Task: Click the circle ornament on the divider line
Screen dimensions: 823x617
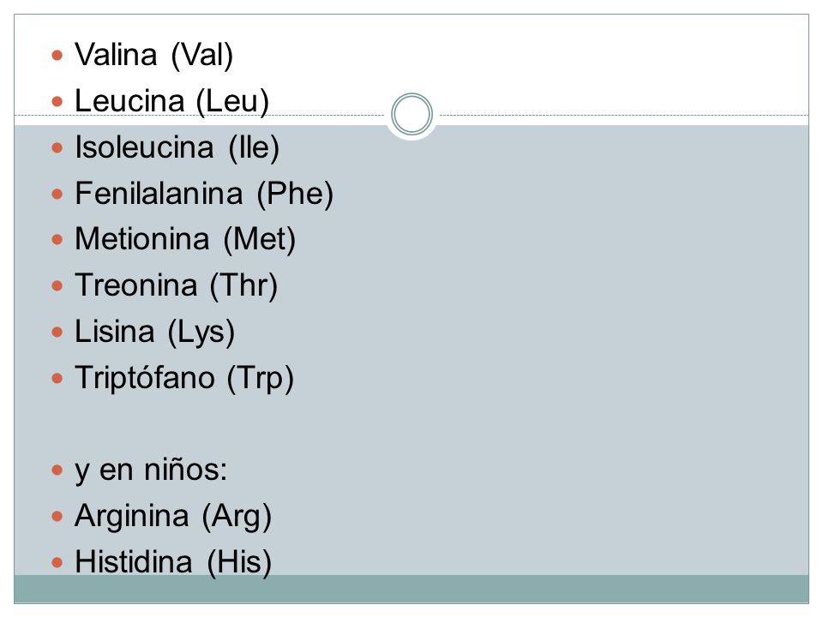Action: pyautogui.click(x=412, y=114)
